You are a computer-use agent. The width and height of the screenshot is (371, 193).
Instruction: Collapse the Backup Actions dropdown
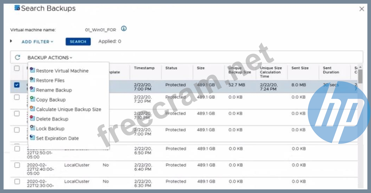50,58
